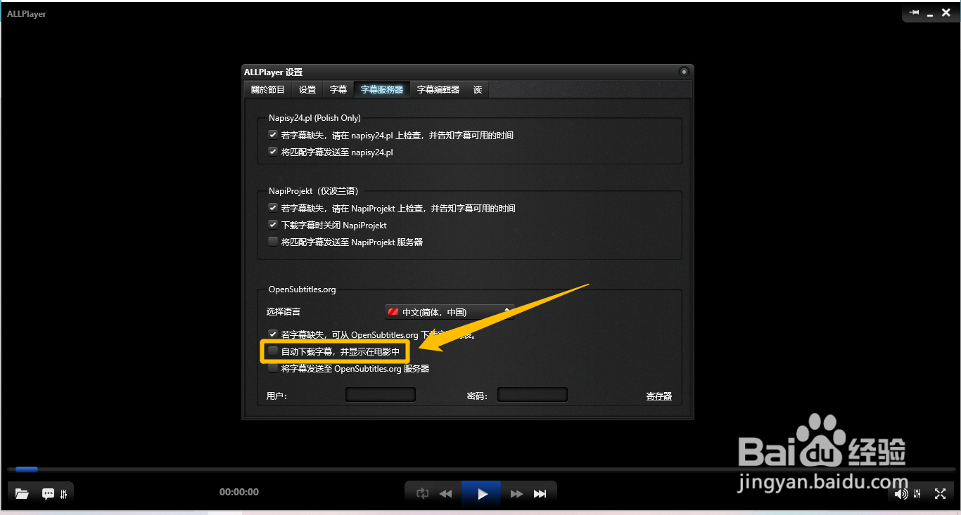Open the subtitles speech-bubble icon
Viewport: 961px width, 515px height.
[x=48, y=494]
